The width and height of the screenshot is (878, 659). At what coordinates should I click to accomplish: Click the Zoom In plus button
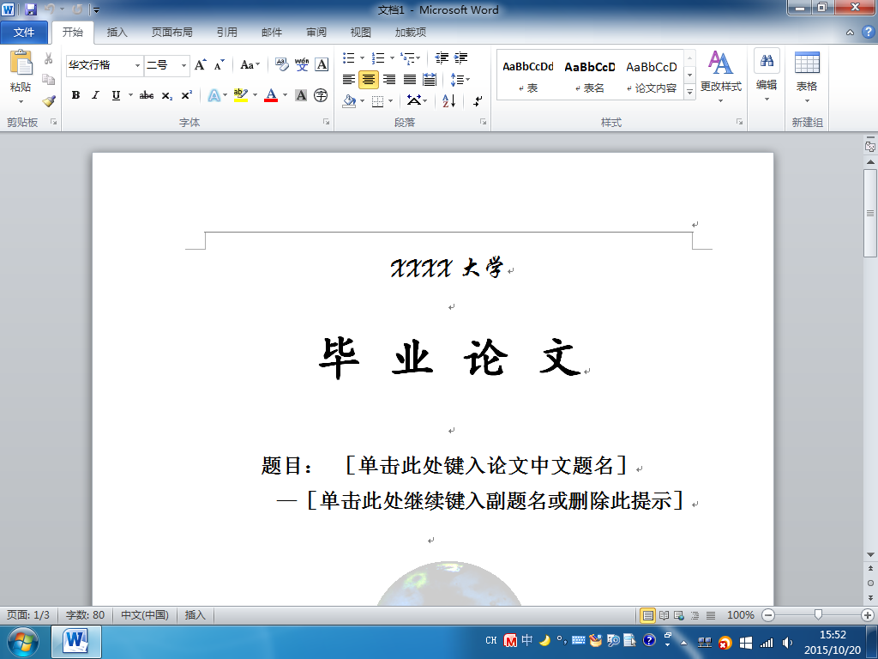pyautogui.click(x=868, y=615)
